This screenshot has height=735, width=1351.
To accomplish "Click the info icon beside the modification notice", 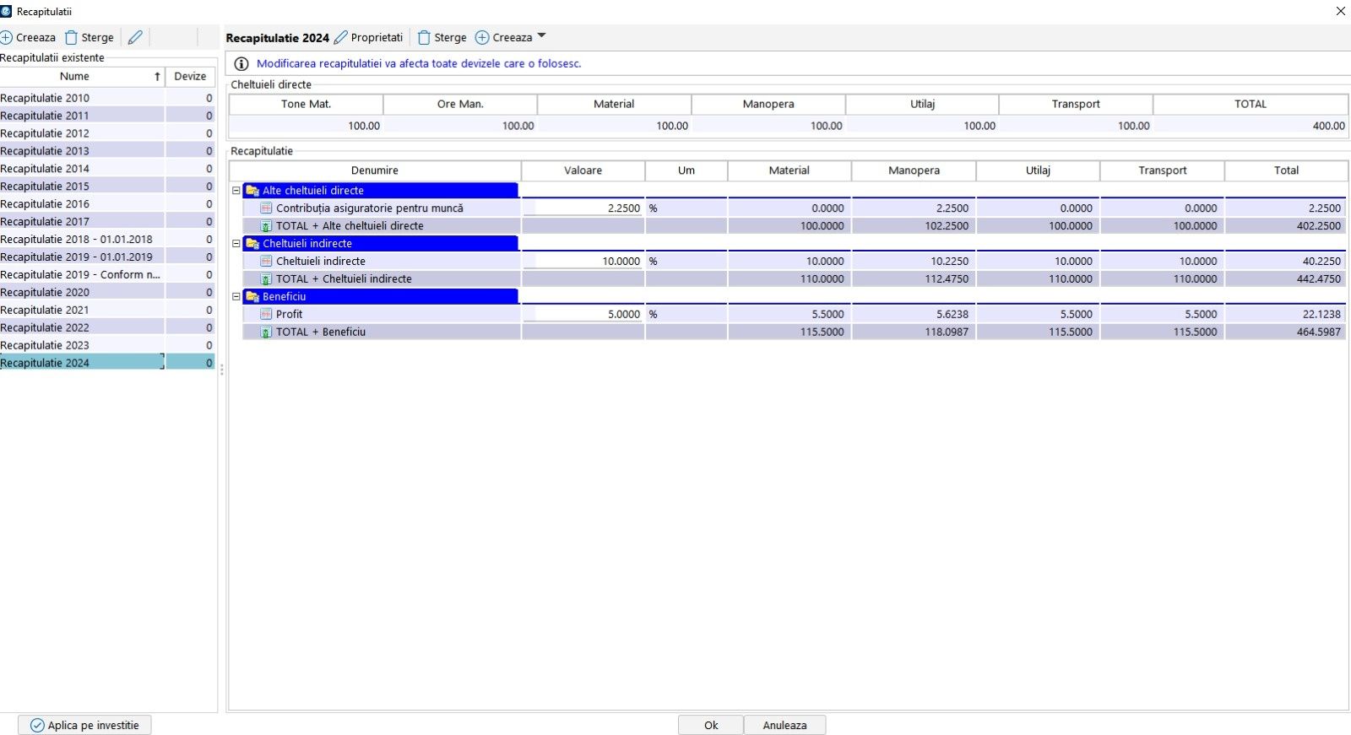I will (x=241, y=63).
